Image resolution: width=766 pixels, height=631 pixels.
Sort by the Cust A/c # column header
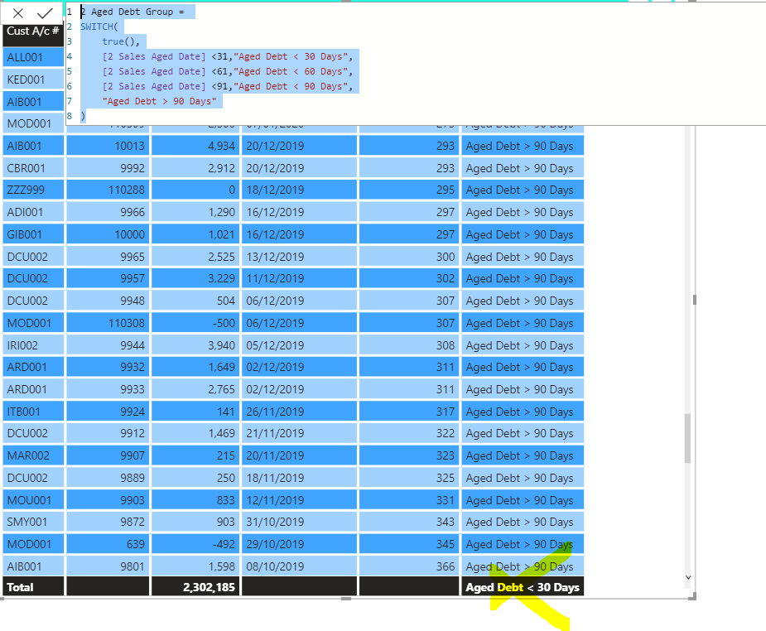(x=33, y=31)
